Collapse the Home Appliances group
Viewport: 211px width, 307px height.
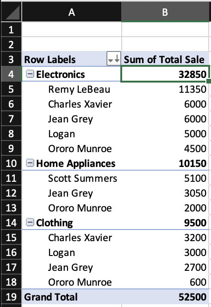tap(30, 163)
